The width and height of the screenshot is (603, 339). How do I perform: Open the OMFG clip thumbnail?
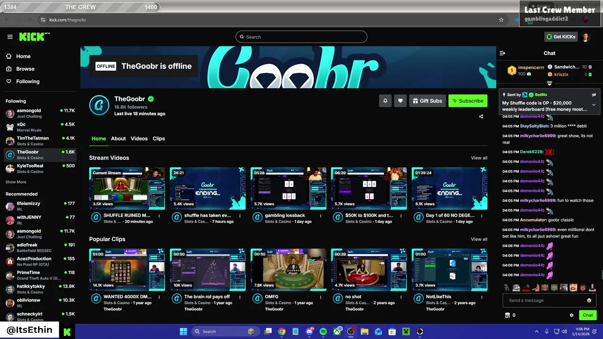288,270
